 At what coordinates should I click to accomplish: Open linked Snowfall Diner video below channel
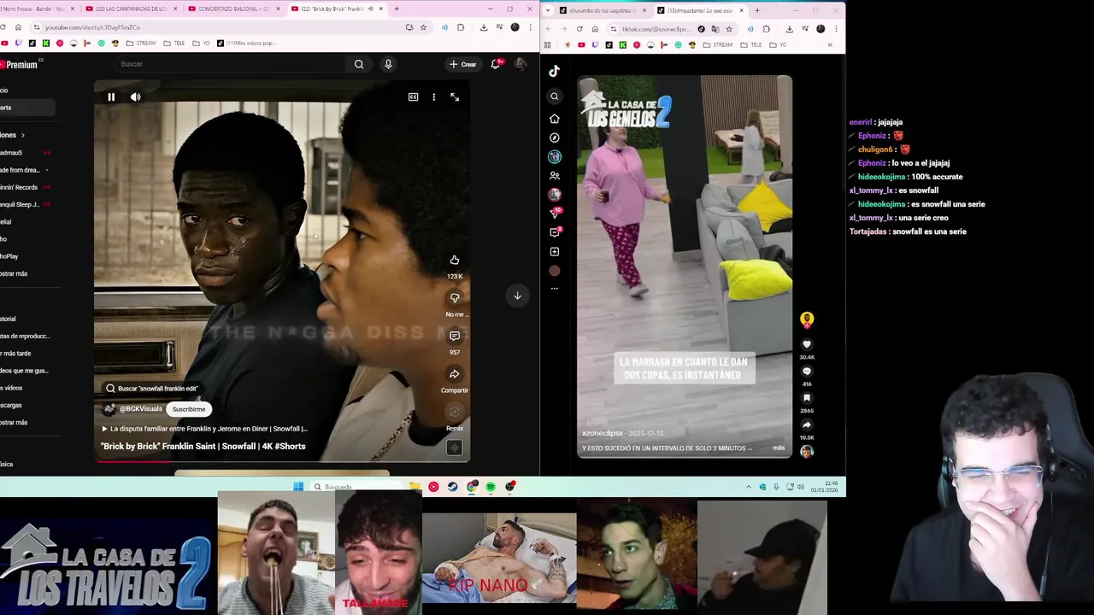point(205,429)
